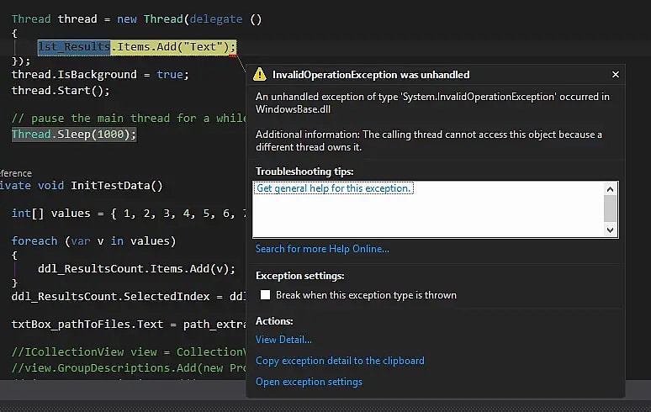The height and width of the screenshot is (412, 651).
Task: Click the exception title bar text
Action: [371, 75]
